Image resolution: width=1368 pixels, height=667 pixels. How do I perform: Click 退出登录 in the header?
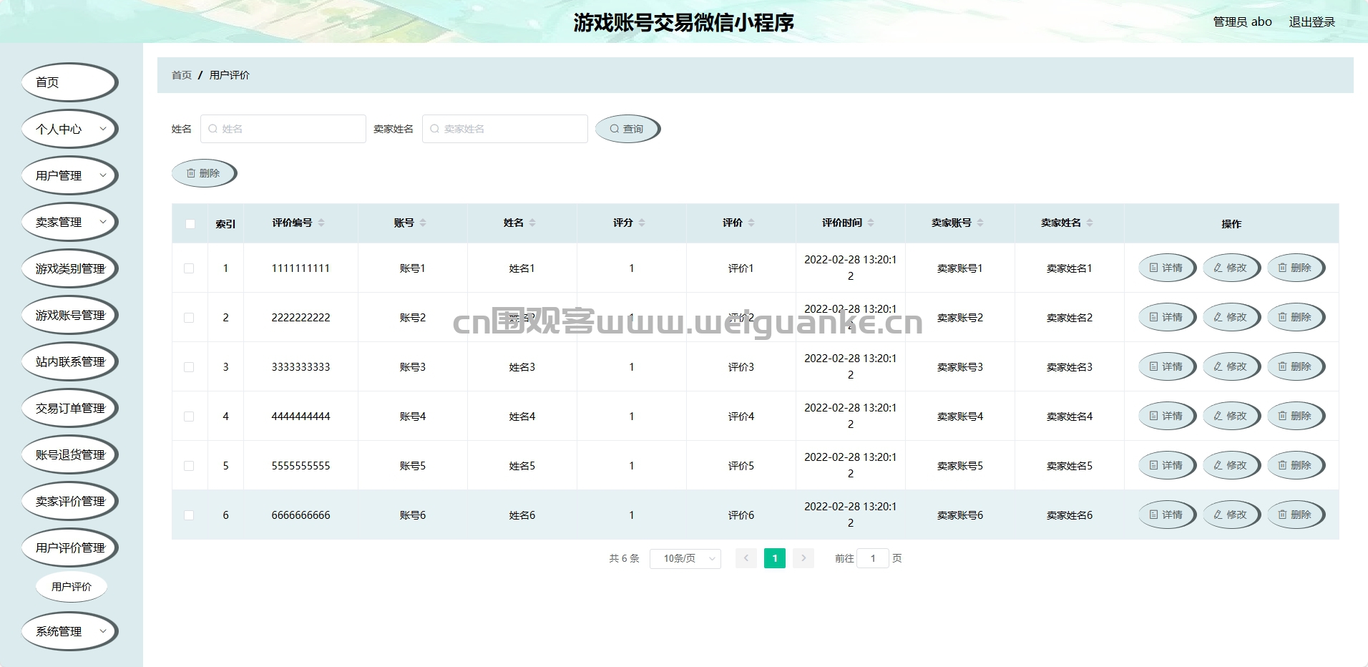pos(1312,22)
